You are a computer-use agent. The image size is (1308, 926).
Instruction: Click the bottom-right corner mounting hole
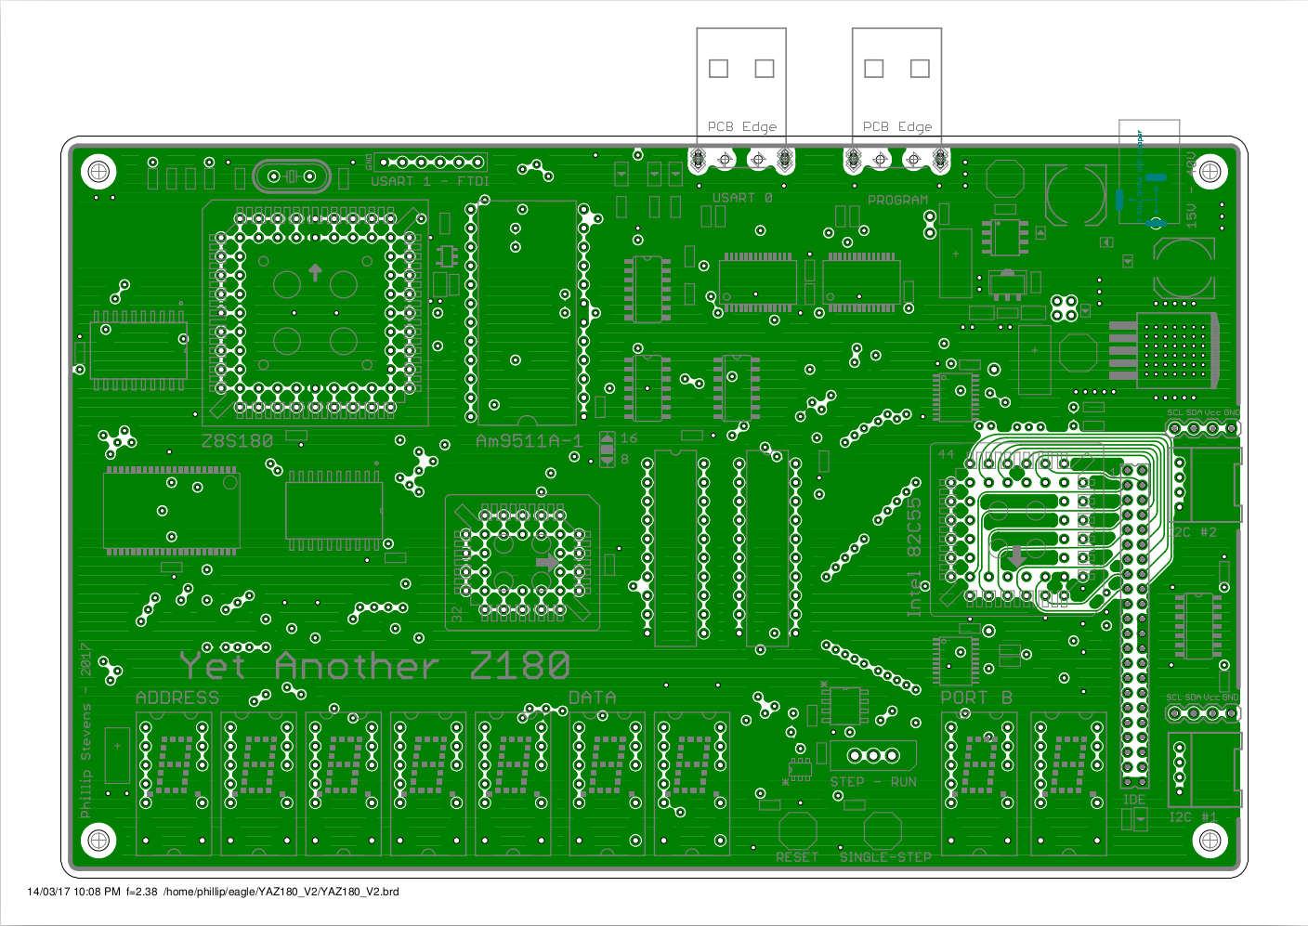click(1209, 841)
